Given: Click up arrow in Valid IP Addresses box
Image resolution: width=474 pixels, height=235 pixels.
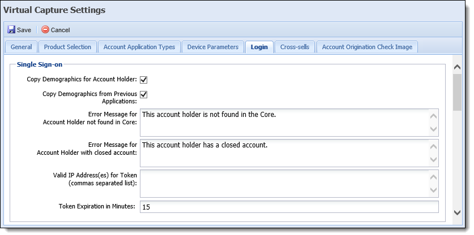Looking at the screenshot, I should click(x=433, y=177).
